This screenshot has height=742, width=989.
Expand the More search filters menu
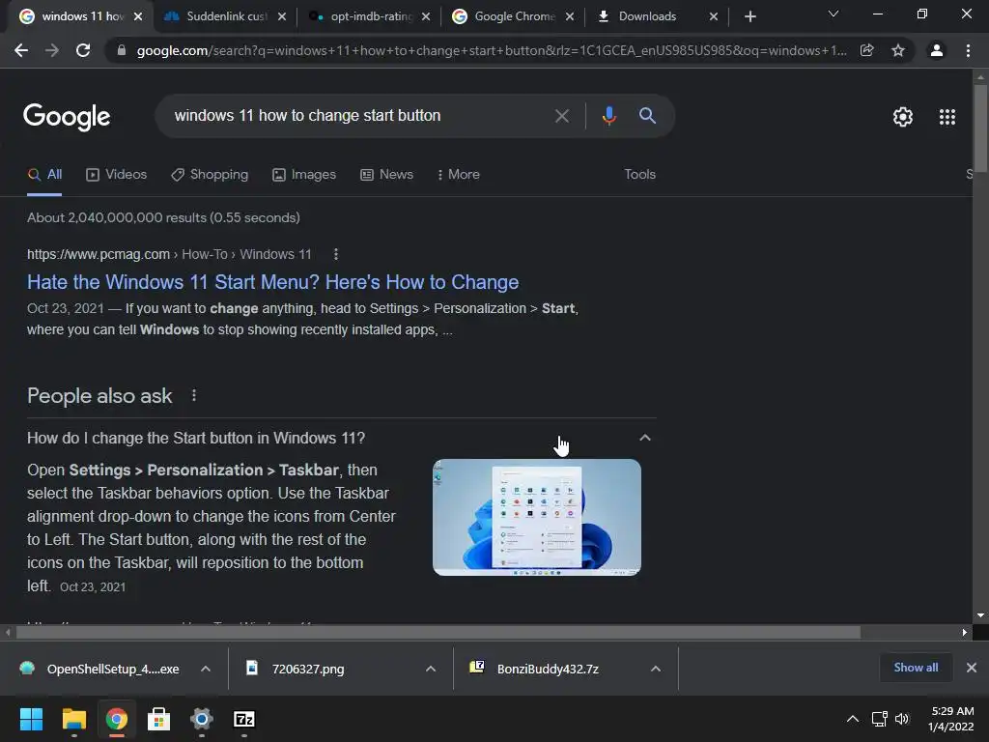tap(459, 175)
